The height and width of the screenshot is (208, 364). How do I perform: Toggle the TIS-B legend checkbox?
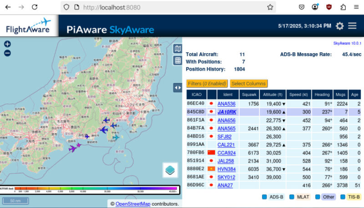[x=343, y=197]
